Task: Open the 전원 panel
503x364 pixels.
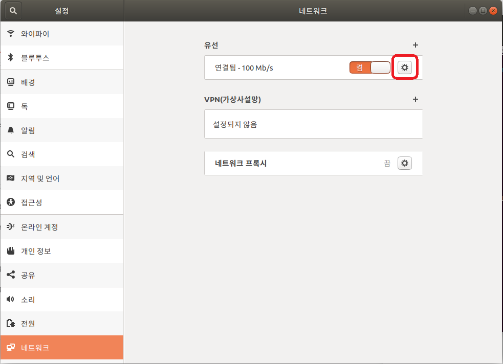Action: coord(62,324)
